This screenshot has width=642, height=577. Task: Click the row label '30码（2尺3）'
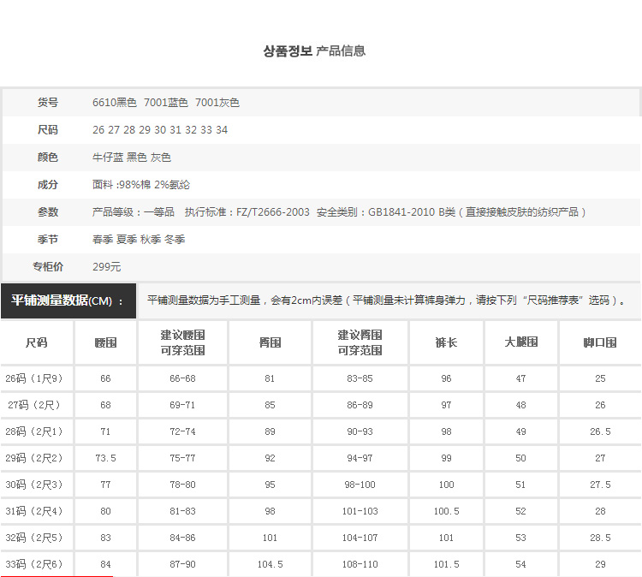coord(34,485)
